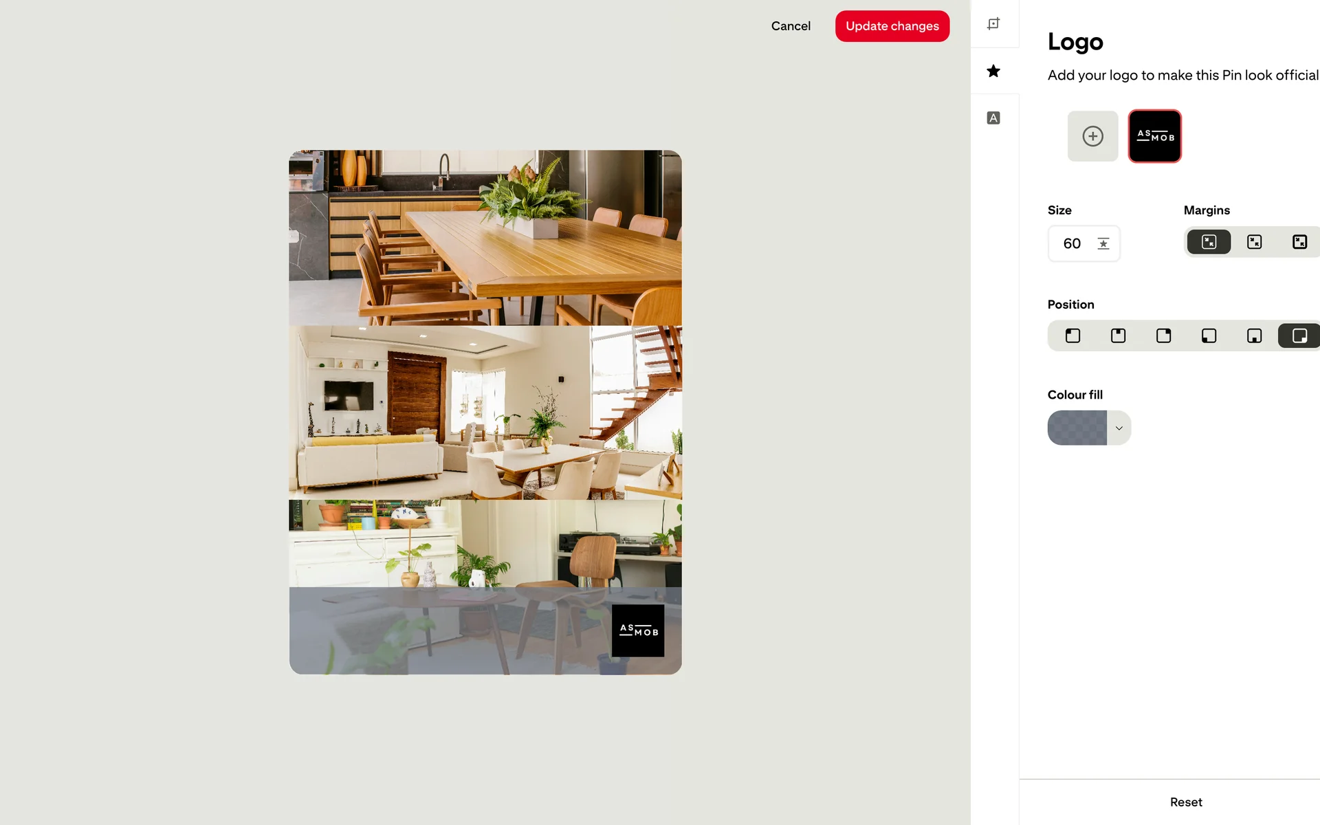Click the Update changes button
This screenshot has width=1320, height=825.
pos(892,26)
